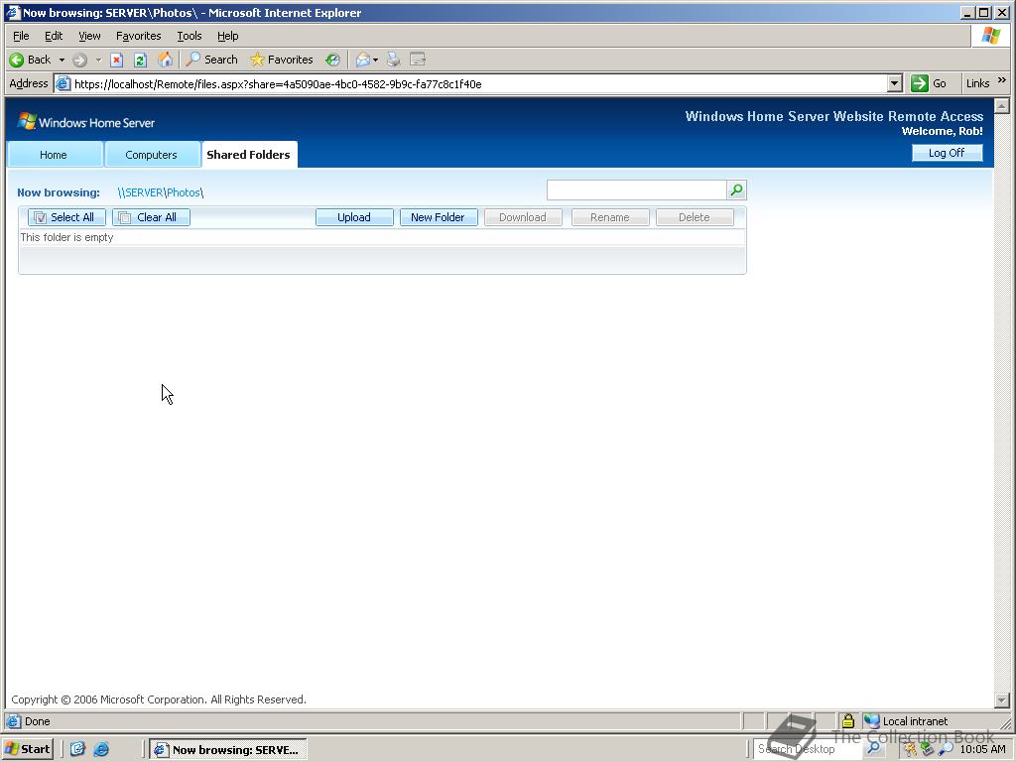Select the Shared Folders tab

(249, 154)
